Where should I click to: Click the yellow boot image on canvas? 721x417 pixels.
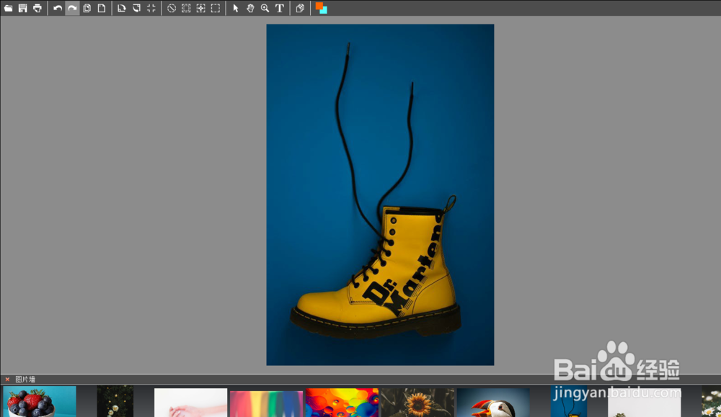click(380, 194)
